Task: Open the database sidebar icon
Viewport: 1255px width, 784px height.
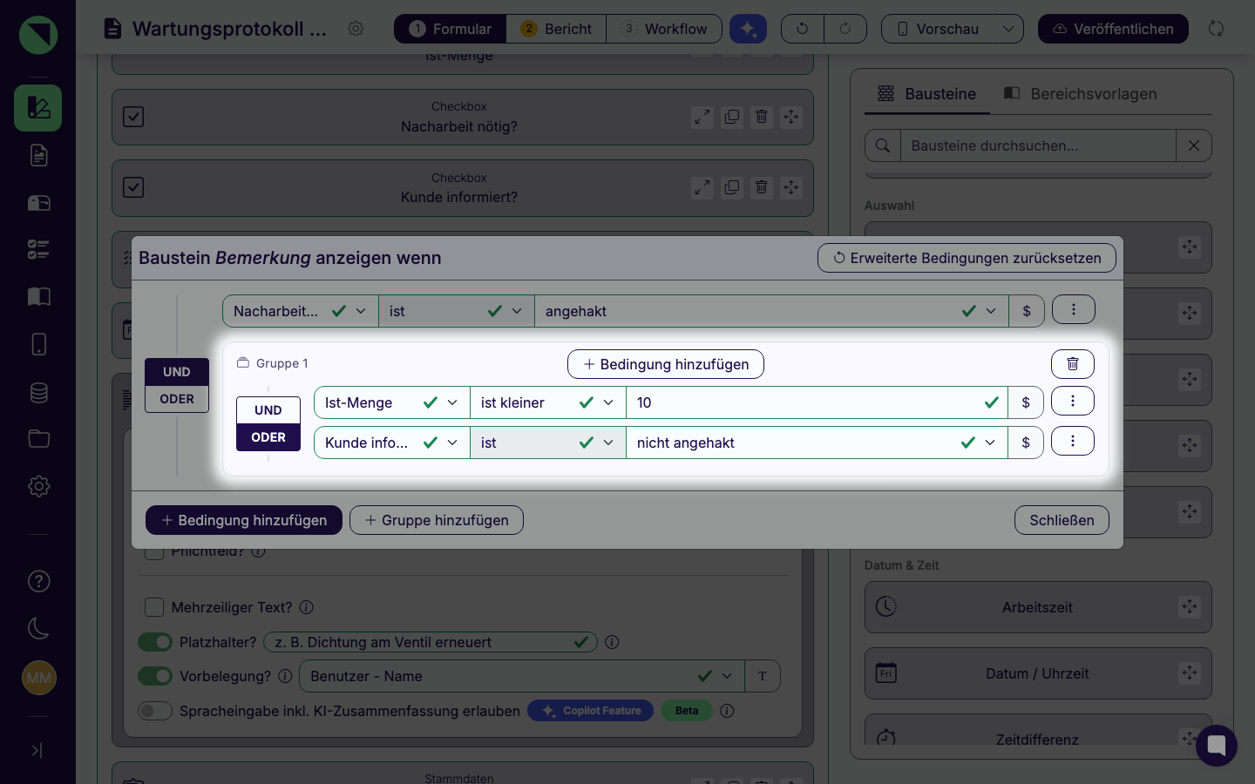Action: [x=38, y=392]
